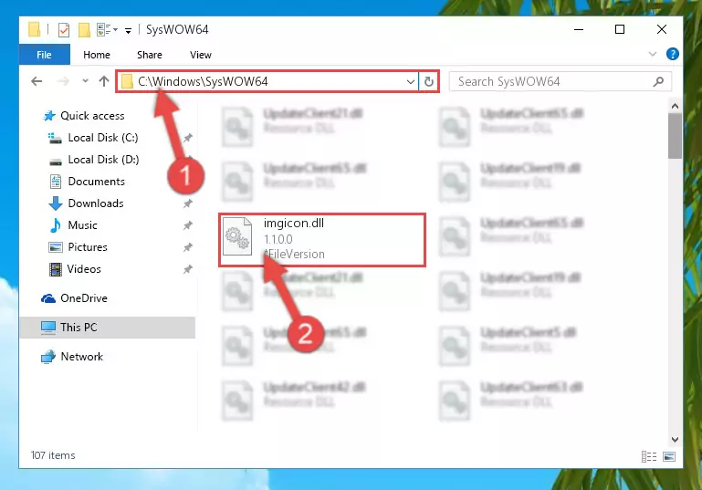
Task: Go back with the Back arrow
Action: (x=37, y=81)
